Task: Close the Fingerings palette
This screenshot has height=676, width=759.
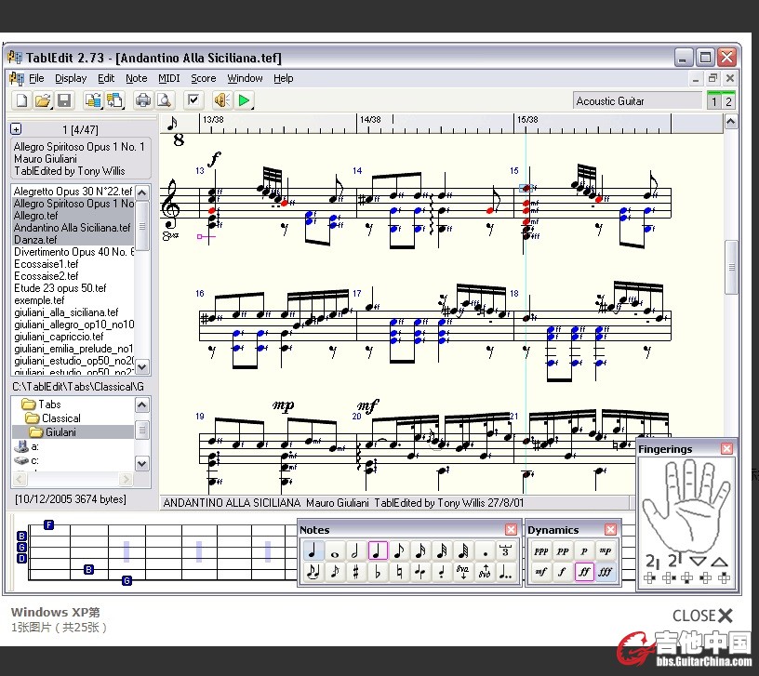Action: click(x=726, y=448)
